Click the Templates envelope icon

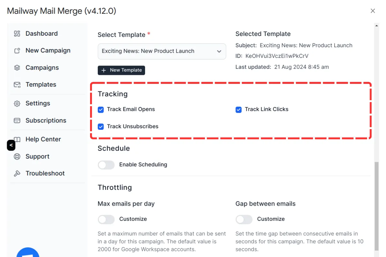pyautogui.click(x=17, y=85)
